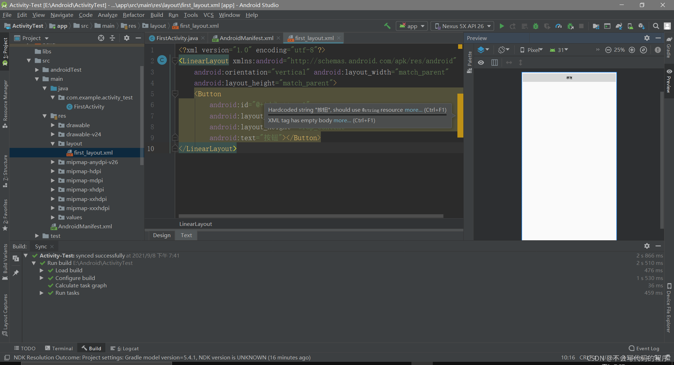The image size is (674, 365).
Task: Show warnings and errors icon in preview
Action: click(658, 50)
